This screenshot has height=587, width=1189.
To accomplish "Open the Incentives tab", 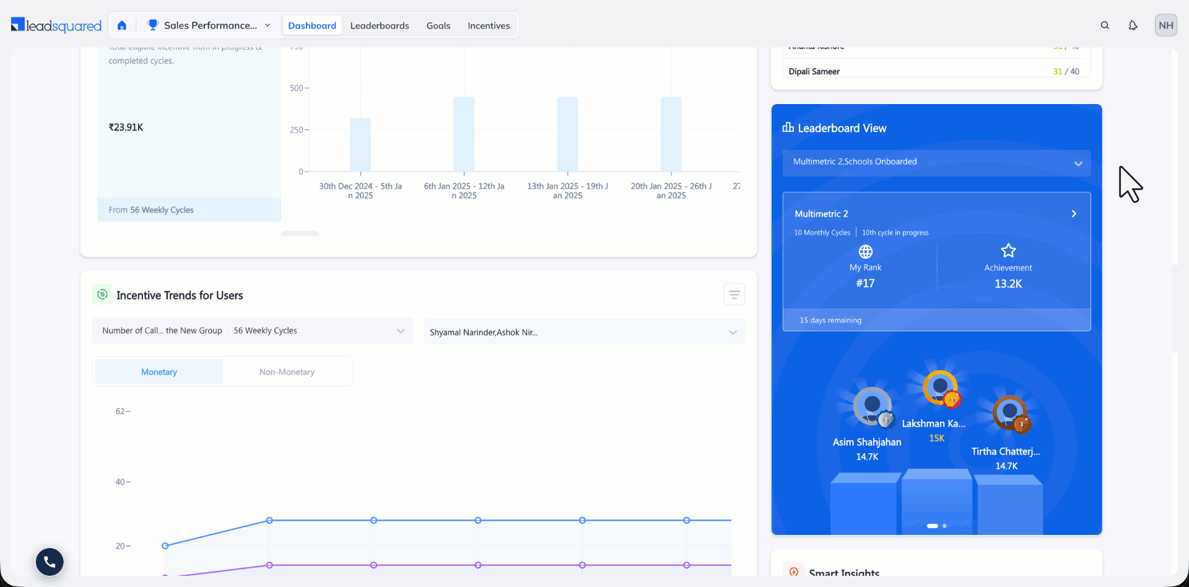I will 489,25.
